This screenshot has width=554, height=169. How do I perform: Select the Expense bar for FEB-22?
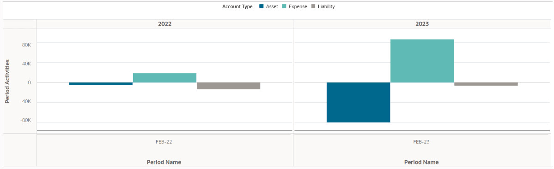coord(164,78)
